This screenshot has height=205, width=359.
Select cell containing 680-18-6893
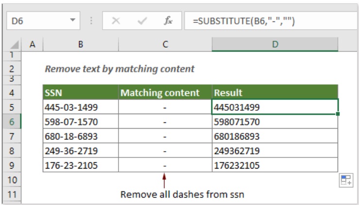81,137
